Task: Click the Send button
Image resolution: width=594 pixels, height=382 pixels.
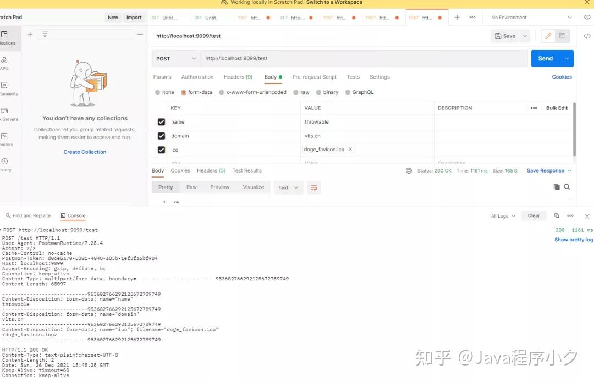Action: pyautogui.click(x=546, y=59)
